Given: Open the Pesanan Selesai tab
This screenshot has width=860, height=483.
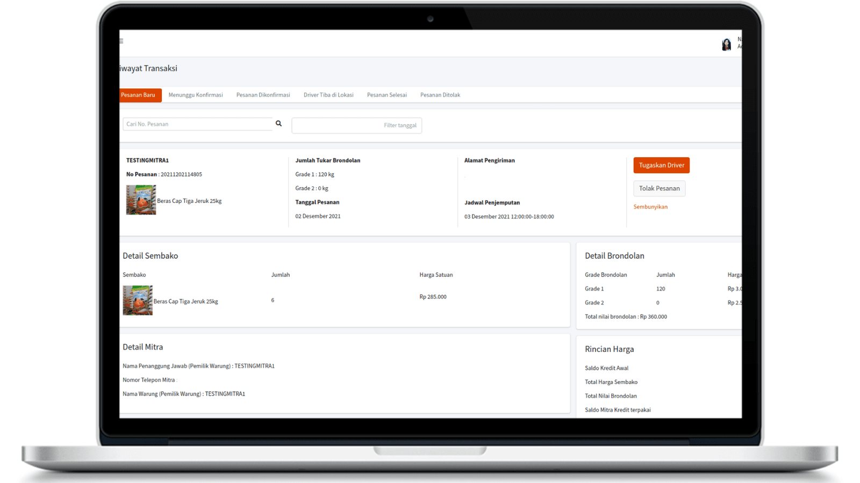Looking at the screenshot, I should pos(387,95).
